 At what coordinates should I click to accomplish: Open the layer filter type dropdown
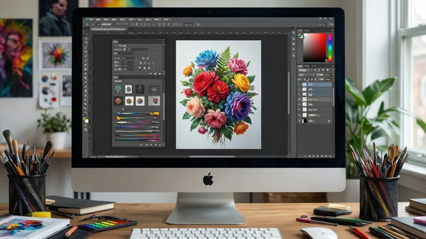(x=304, y=70)
